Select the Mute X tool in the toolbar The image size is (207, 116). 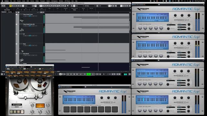[53, 6]
